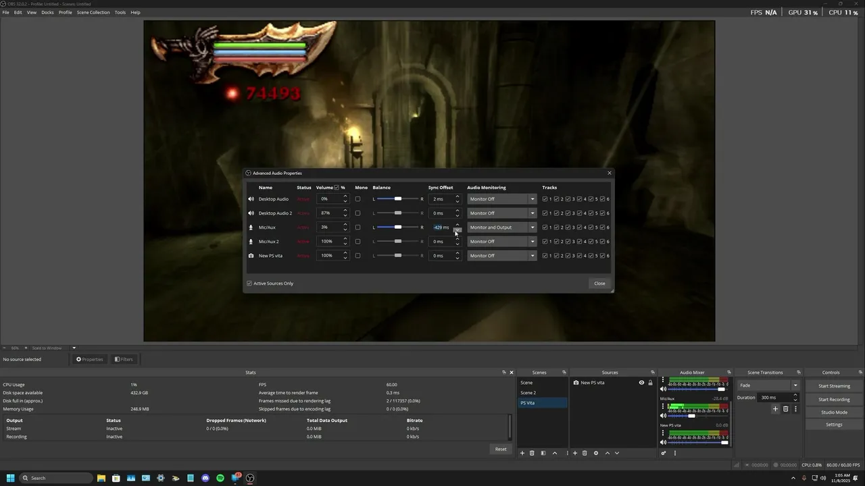
Task: Move source up in Sources dock
Action: point(608,453)
